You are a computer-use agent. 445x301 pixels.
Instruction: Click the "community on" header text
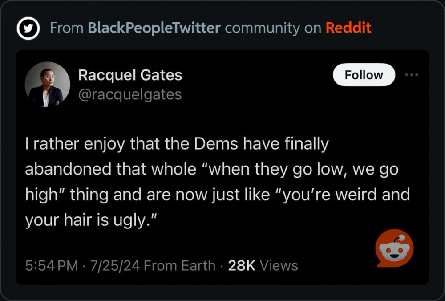pyautogui.click(x=273, y=28)
